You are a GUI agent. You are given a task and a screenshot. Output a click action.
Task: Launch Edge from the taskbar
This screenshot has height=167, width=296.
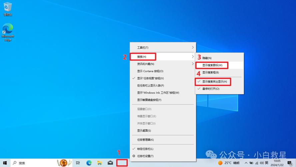(89, 163)
